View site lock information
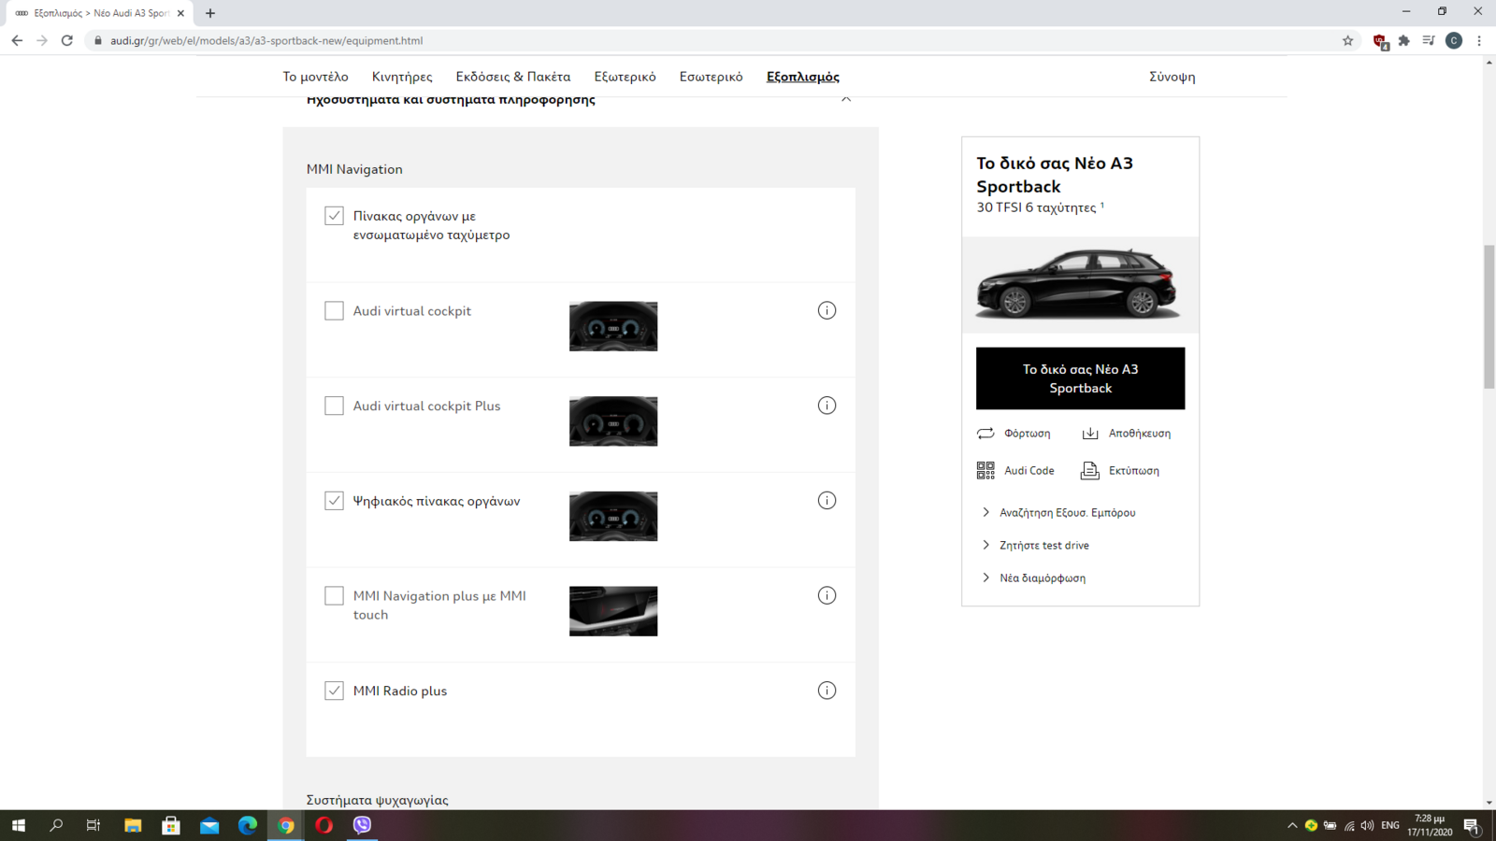Screen dimensions: 1496x841 [98, 40]
